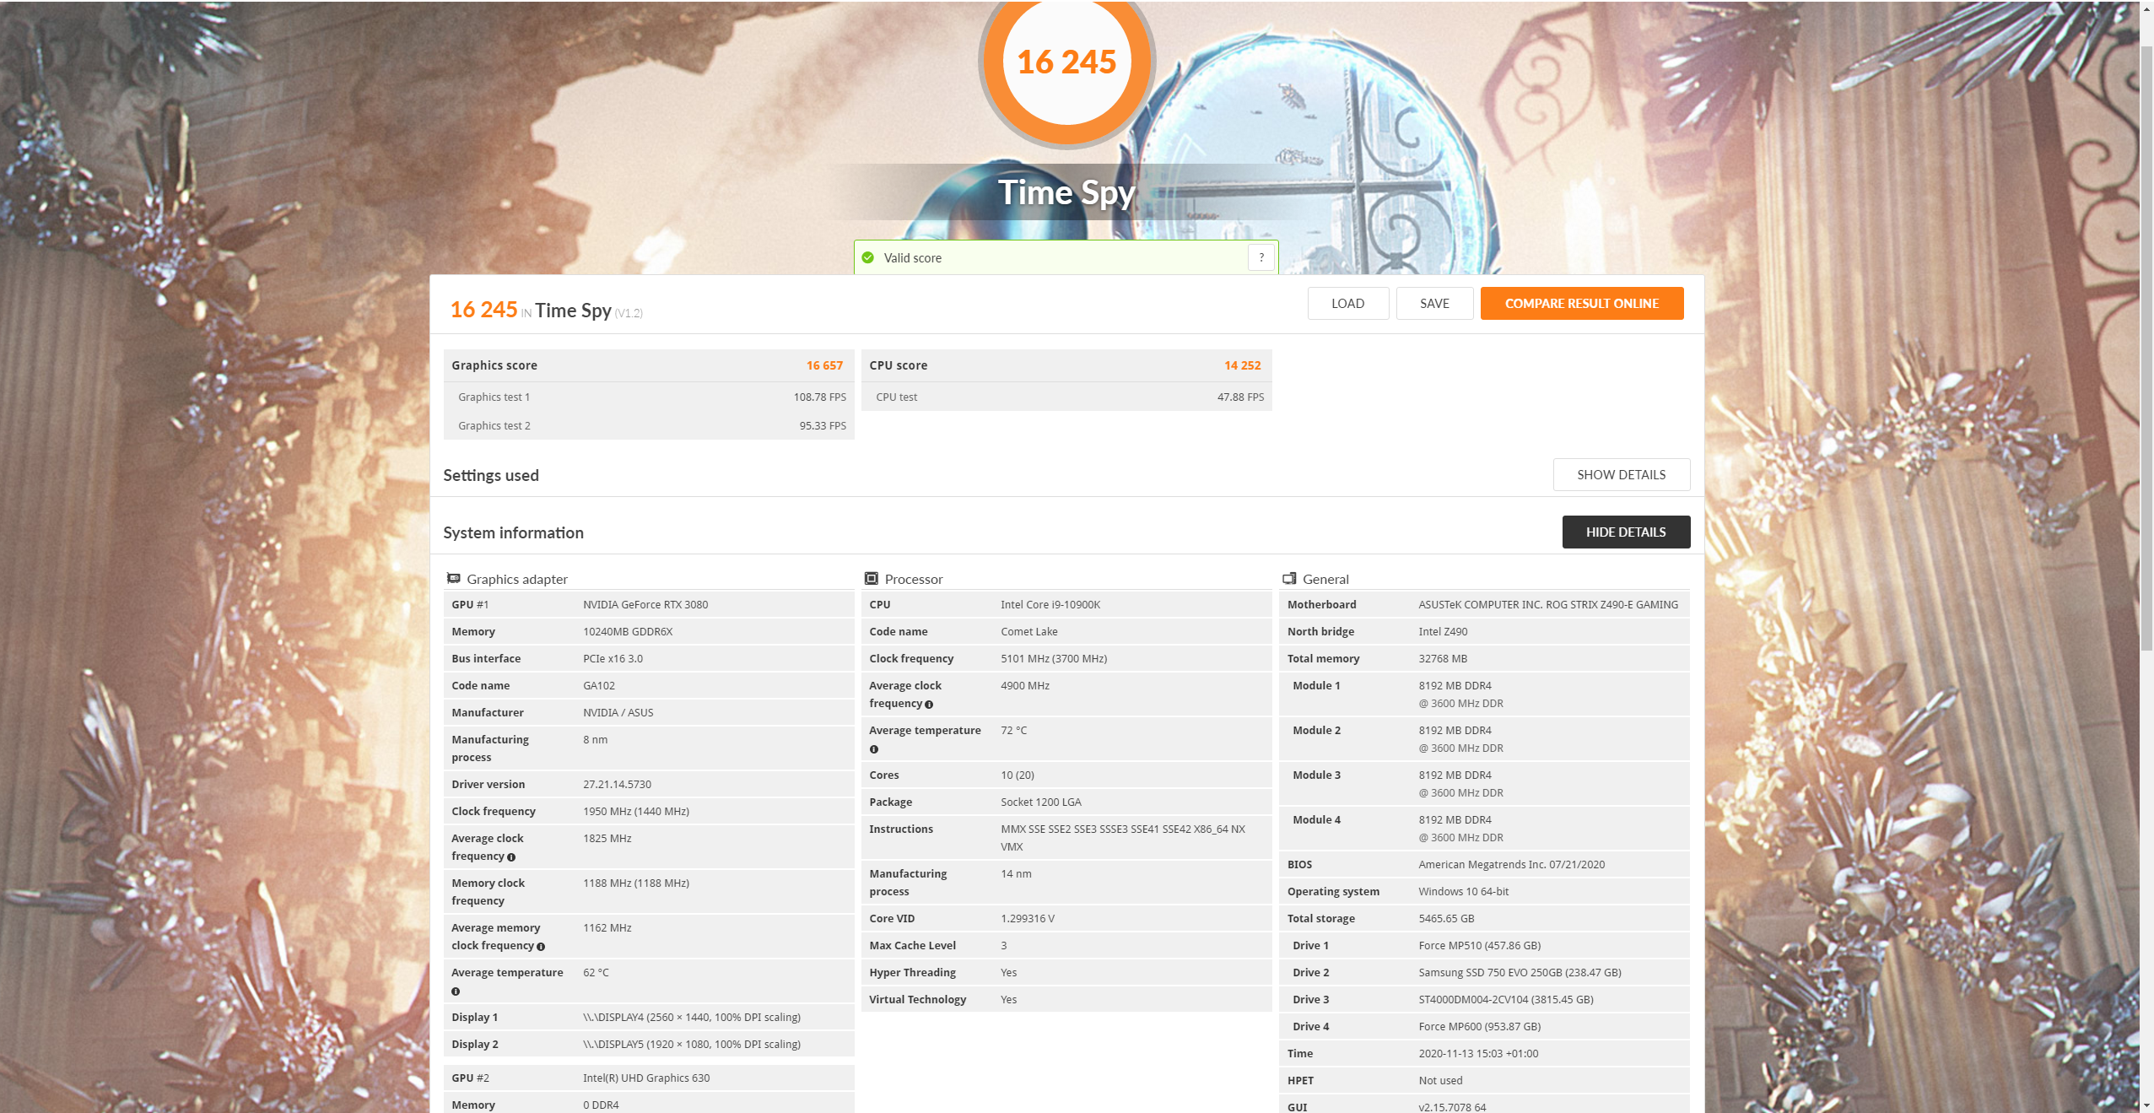This screenshot has height=1113, width=2154.
Task: Click the Graphics score header row
Action: click(647, 365)
